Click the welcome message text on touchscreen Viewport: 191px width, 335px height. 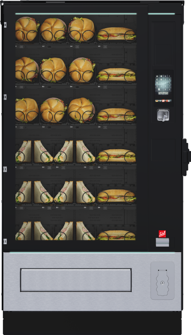point(163,93)
